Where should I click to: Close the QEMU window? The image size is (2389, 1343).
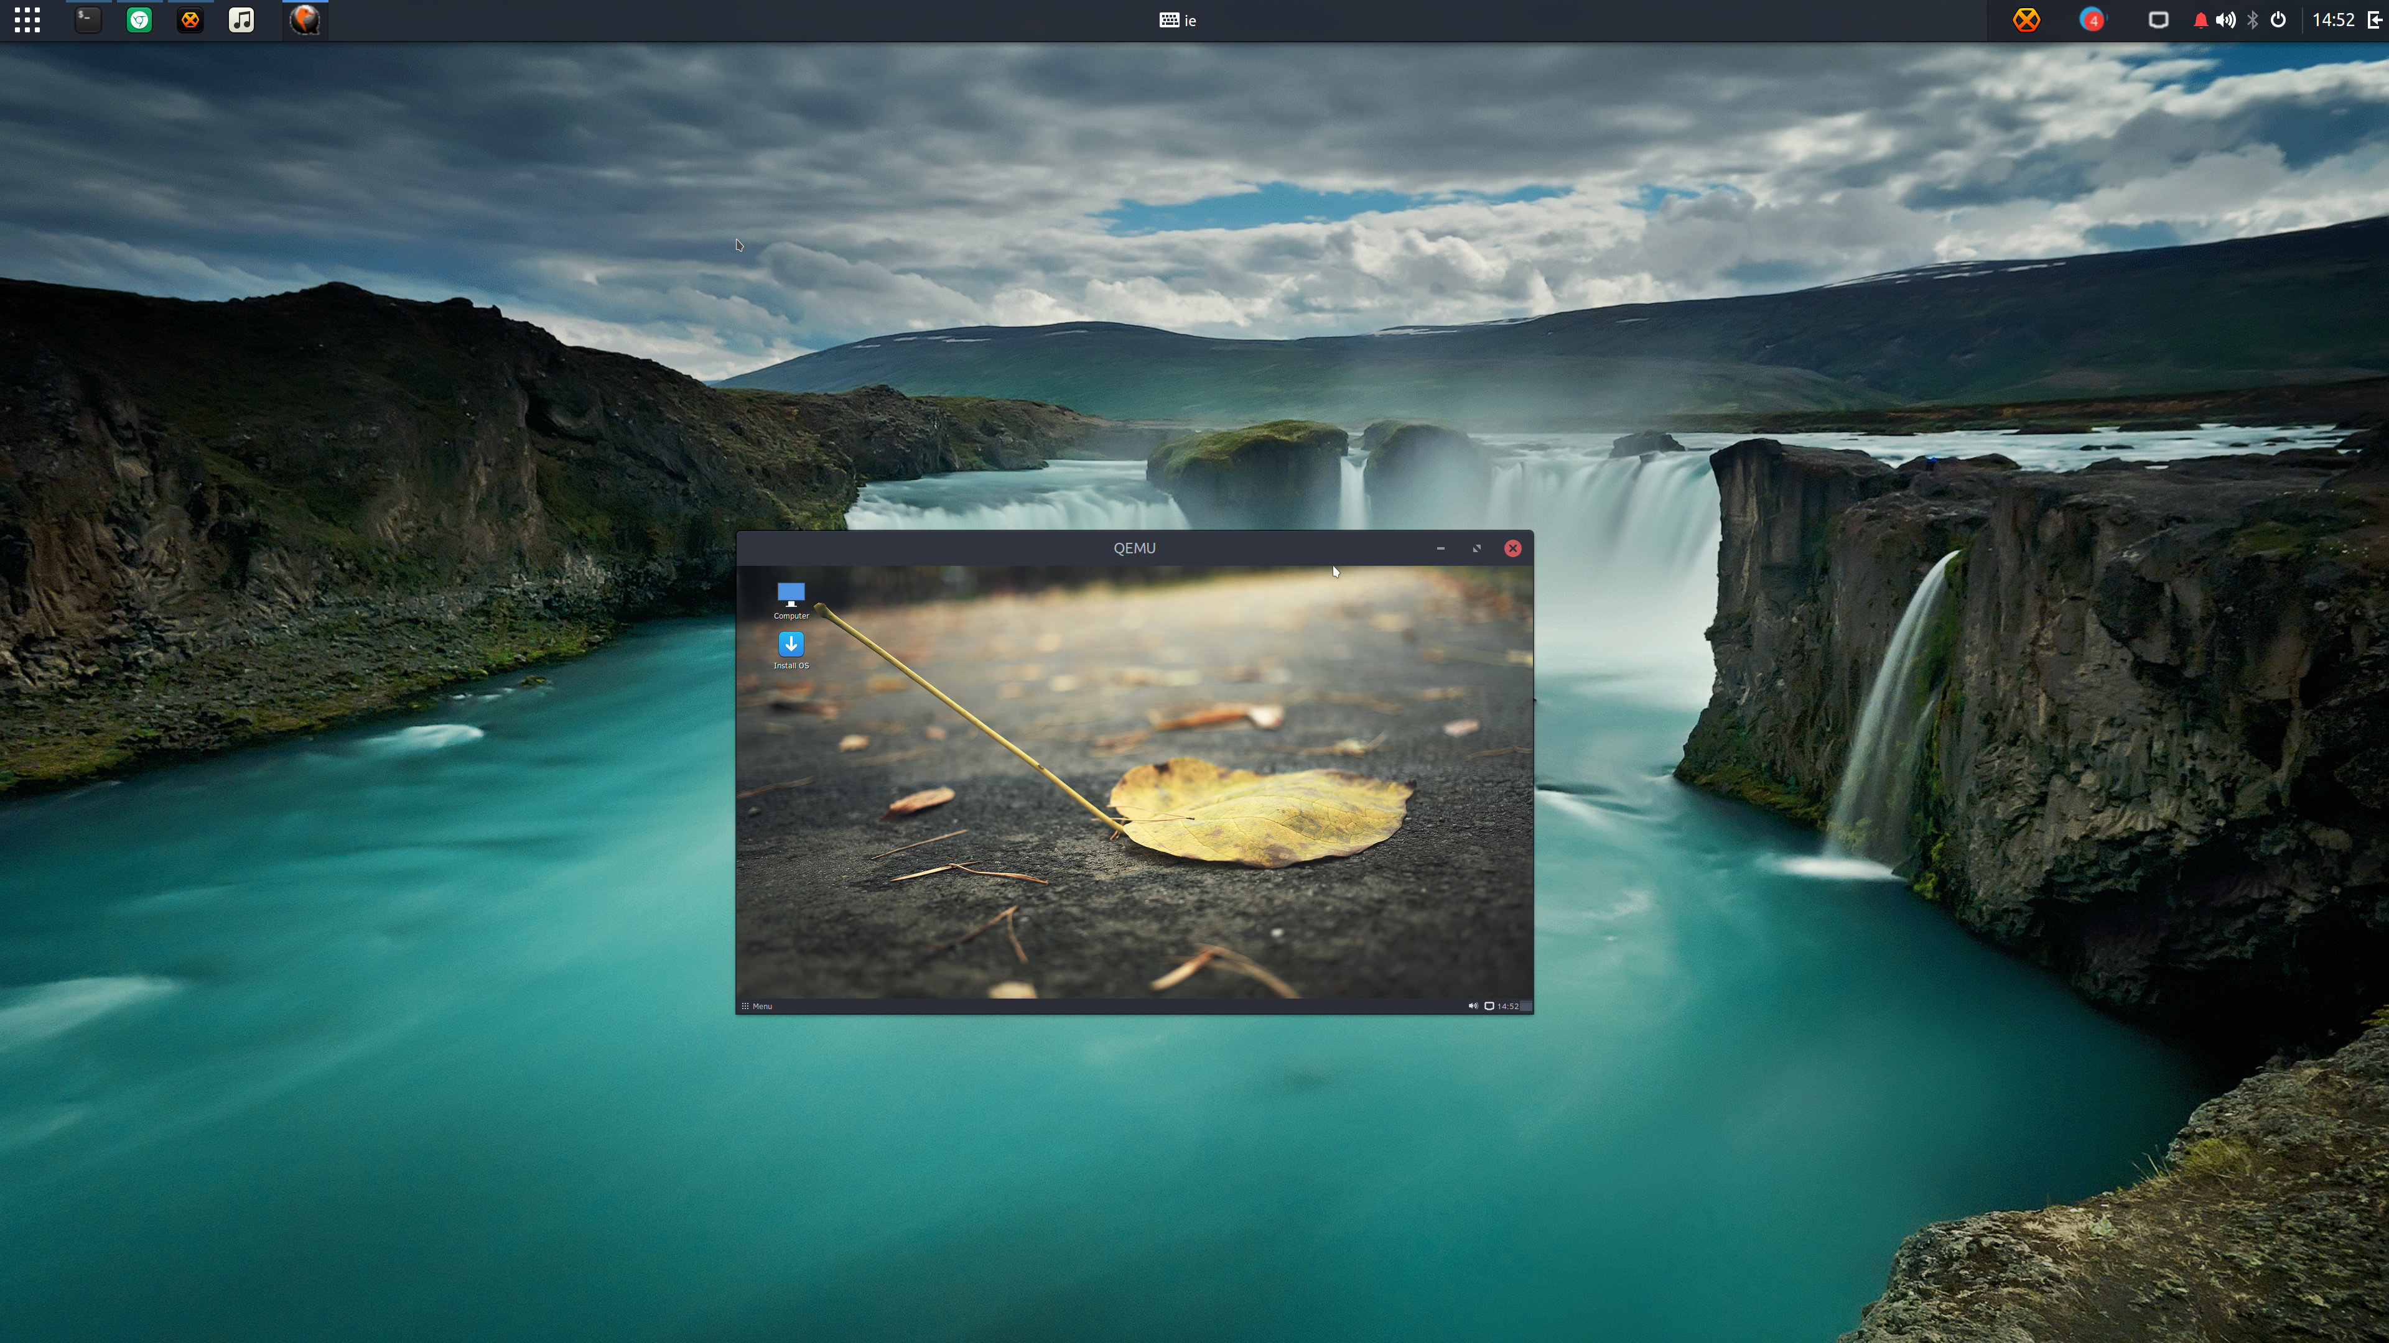click(1512, 548)
